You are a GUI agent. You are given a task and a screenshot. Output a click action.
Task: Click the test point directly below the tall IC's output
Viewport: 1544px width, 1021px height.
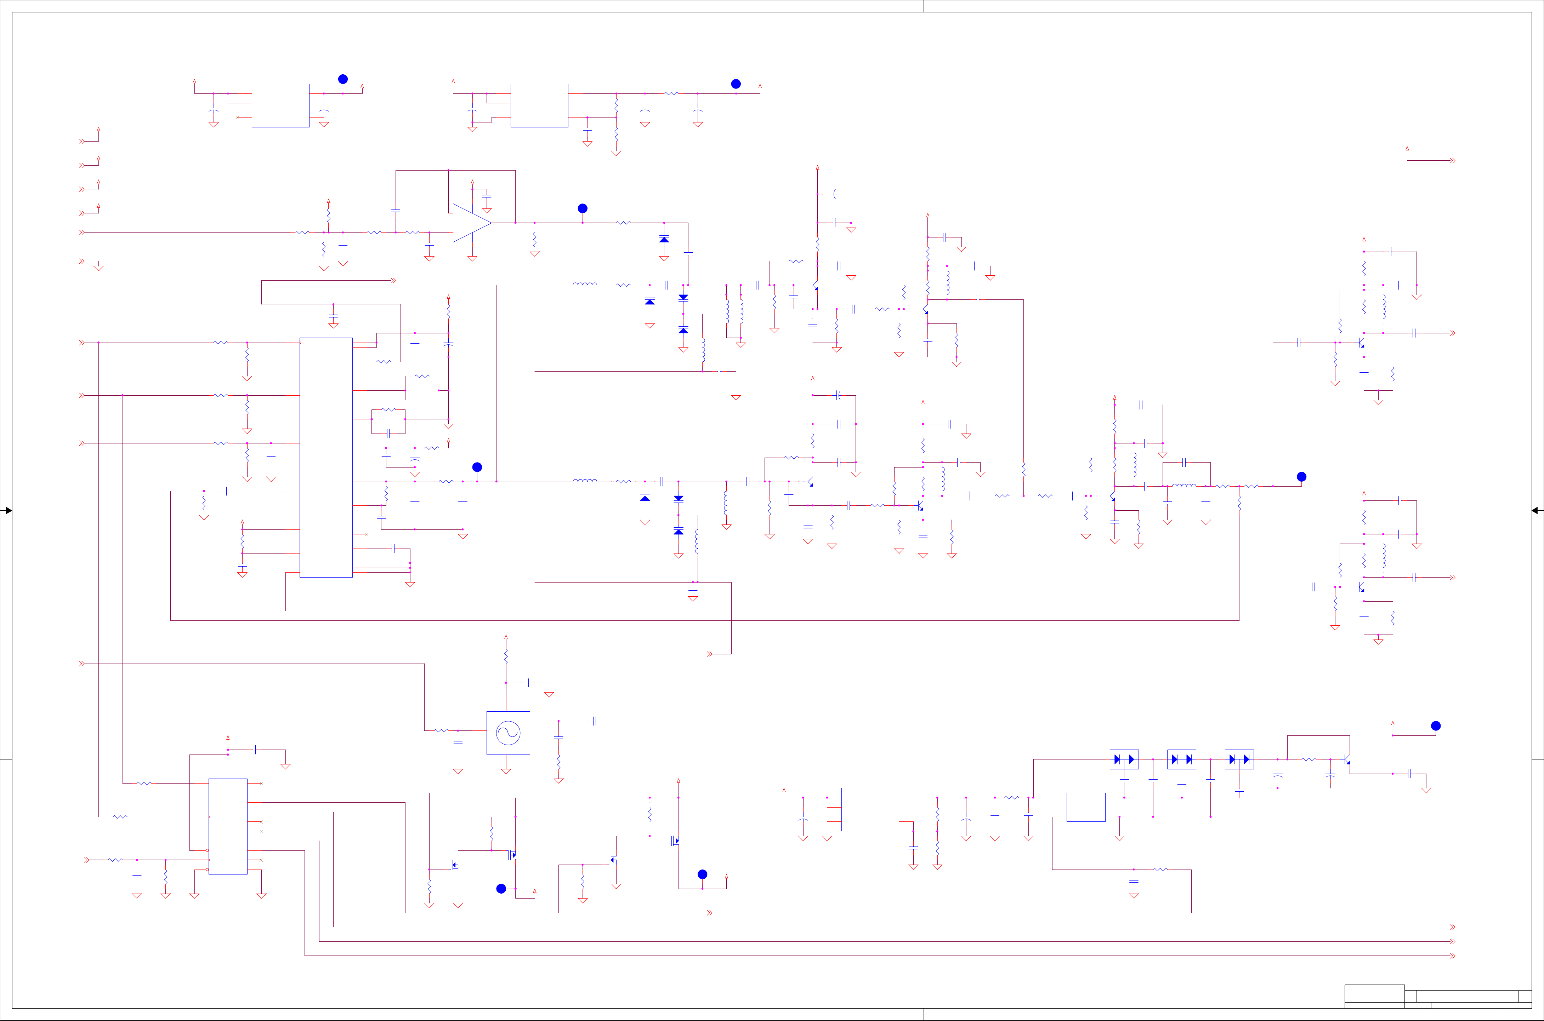pos(477,467)
